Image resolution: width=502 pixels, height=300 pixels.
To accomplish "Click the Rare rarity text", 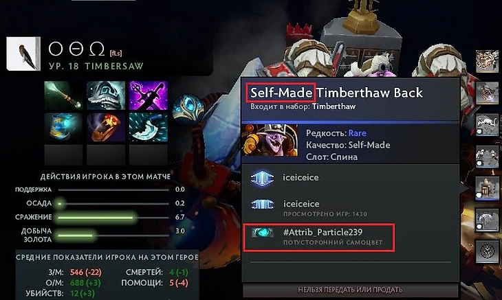I will (358, 133).
